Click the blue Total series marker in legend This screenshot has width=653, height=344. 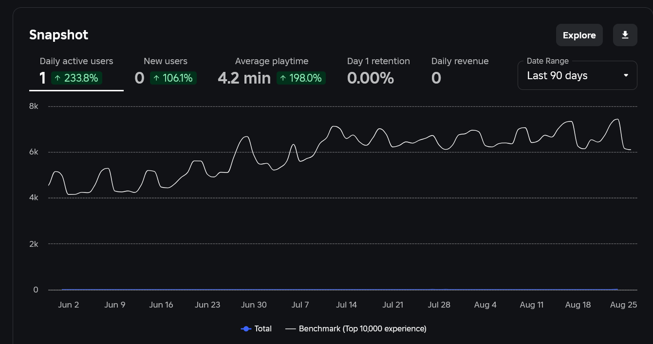tap(246, 329)
